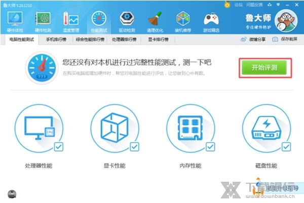304x203 pixels.
Task: Click the green 开始评测 button
Action: (264, 67)
